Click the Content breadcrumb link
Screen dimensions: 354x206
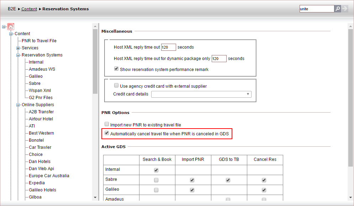(29, 9)
